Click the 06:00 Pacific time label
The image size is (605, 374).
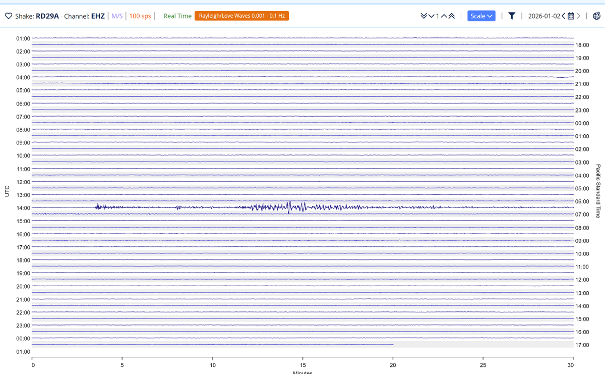[582, 201]
